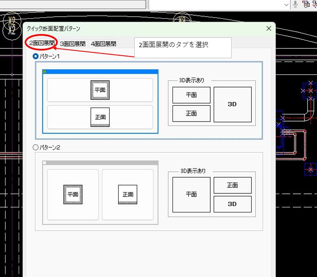Screen dimensions: 317x277
Task: Click the 3D表示あり label in Pattern 2
Action: [193, 171]
